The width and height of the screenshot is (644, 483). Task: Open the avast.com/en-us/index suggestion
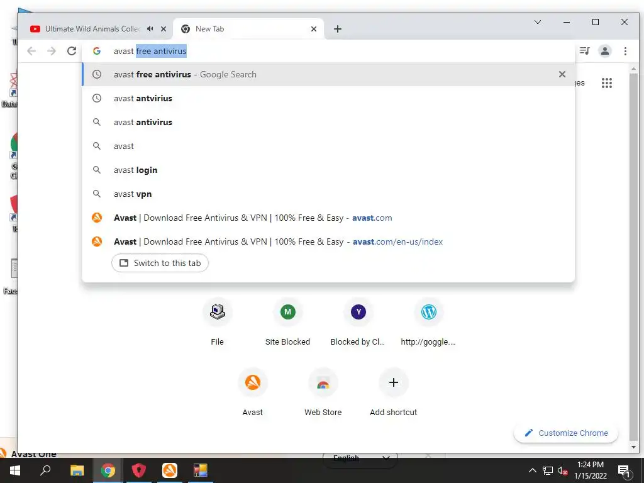[x=328, y=241]
